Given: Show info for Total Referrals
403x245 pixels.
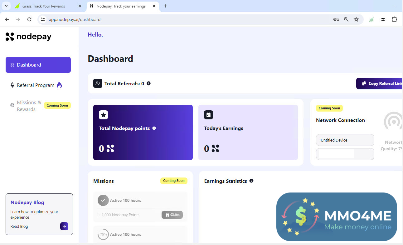Looking at the screenshot, I should [x=148, y=83].
